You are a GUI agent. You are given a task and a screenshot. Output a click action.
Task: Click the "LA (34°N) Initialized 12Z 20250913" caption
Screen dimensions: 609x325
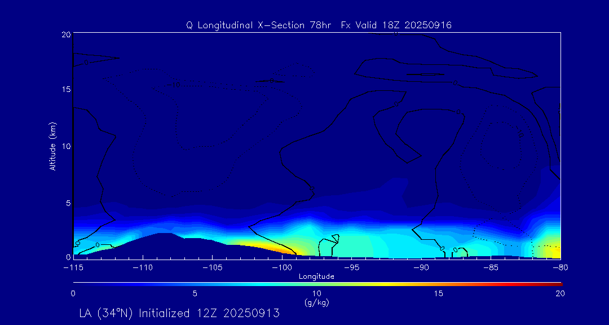point(179,313)
